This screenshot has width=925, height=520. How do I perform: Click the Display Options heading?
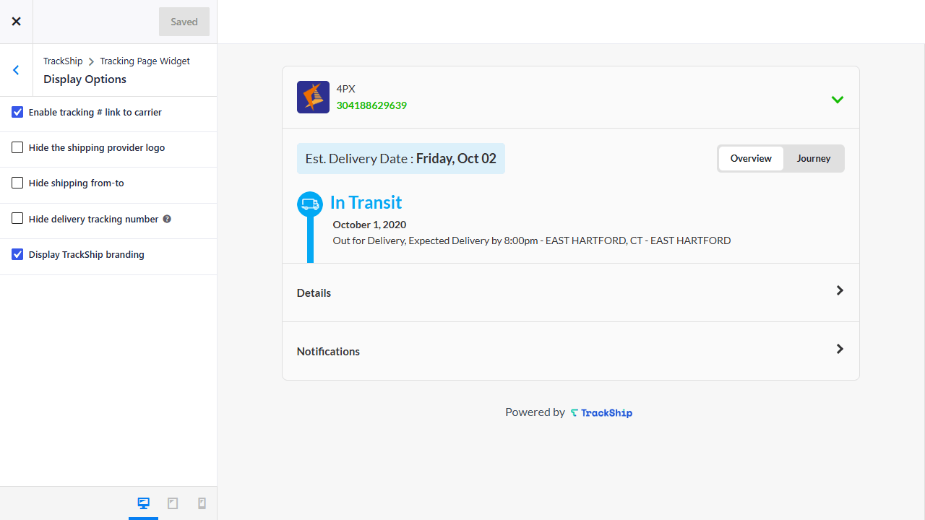click(85, 79)
